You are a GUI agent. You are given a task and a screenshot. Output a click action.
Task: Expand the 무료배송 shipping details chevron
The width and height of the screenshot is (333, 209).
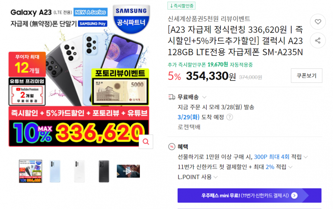click(x=204, y=97)
